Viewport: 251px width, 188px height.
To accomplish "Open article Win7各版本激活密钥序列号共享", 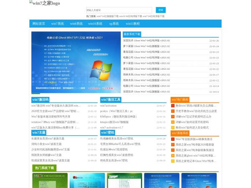I will (51, 117).
